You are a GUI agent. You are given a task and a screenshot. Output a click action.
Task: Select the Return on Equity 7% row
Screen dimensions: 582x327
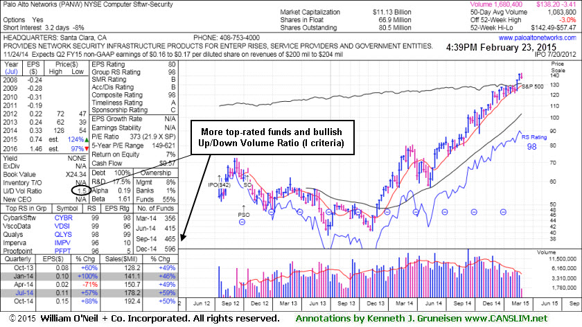click(x=134, y=154)
